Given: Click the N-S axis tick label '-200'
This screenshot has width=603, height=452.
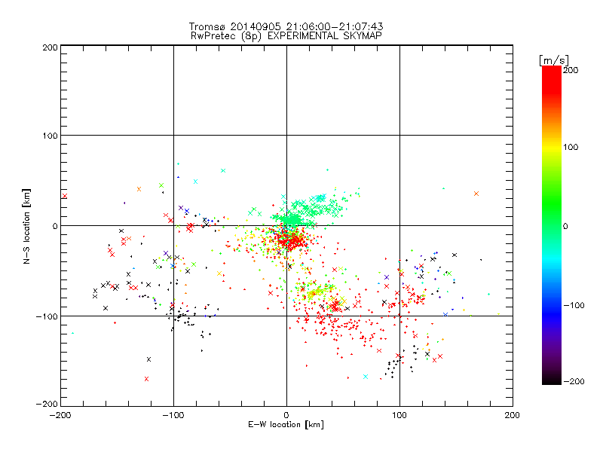Looking at the screenshot, I should click(x=47, y=404).
